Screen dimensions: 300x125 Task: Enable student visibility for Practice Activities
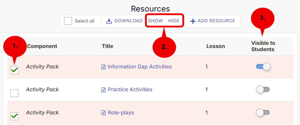pyautogui.click(x=263, y=89)
